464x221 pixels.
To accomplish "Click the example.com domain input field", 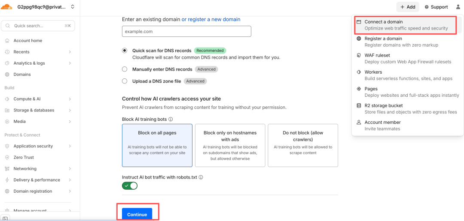I will pyautogui.click(x=186, y=31).
